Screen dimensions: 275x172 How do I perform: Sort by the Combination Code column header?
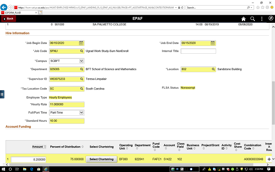252,147
